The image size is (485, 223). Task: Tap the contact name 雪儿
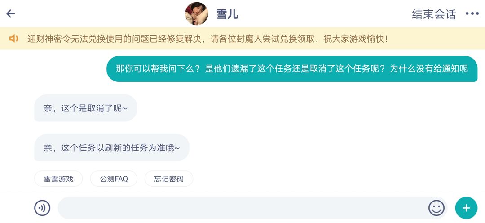coord(227,14)
